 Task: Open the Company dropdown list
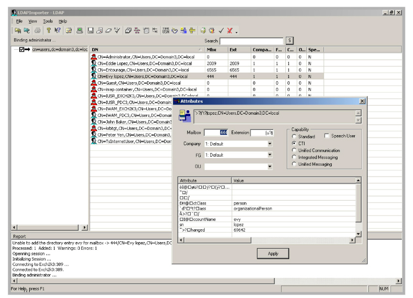click(x=270, y=144)
